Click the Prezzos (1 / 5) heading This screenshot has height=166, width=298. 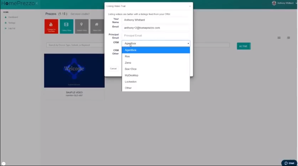pos(56,14)
